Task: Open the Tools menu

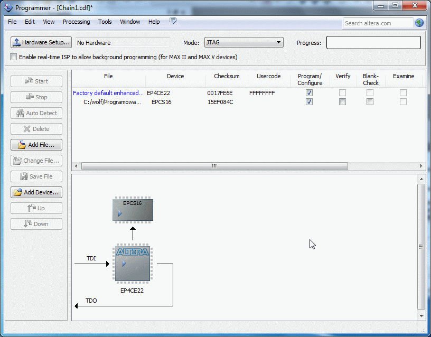Action: (105, 22)
